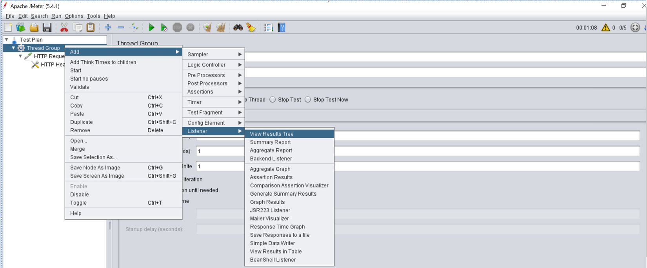Click the Open file folder icon
Image resolution: width=647 pixels, height=268 pixels.
coord(34,27)
